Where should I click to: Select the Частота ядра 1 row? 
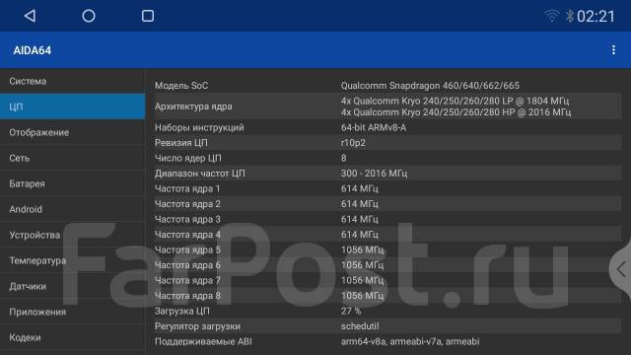click(387, 188)
